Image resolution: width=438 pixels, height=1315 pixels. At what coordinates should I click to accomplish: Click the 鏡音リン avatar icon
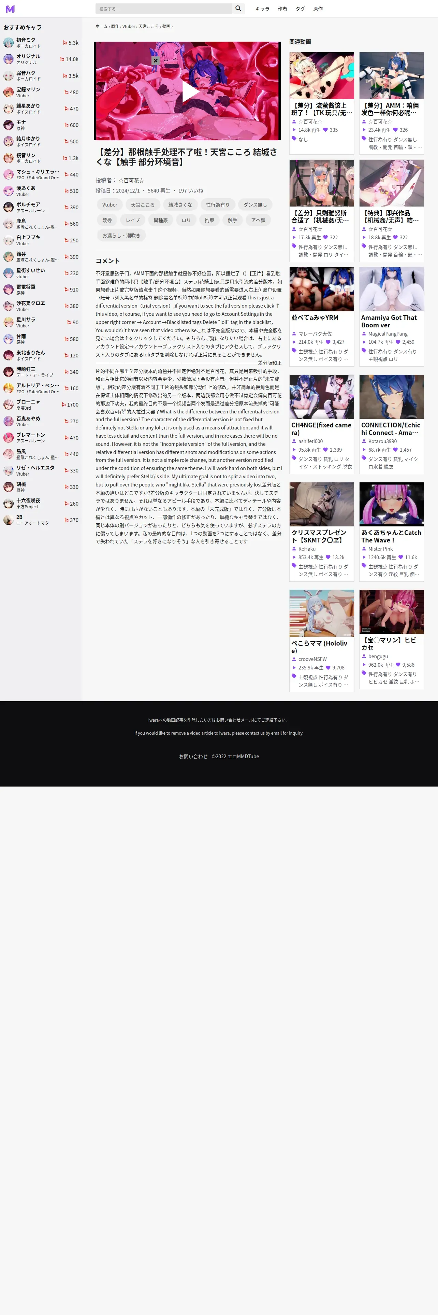coord(9,158)
